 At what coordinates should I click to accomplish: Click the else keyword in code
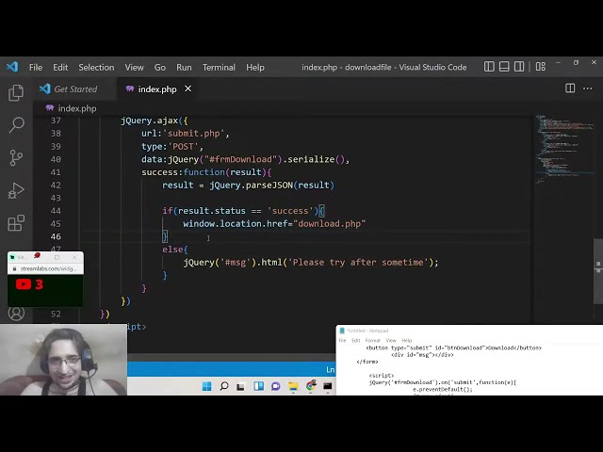click(x=172, y=250)
